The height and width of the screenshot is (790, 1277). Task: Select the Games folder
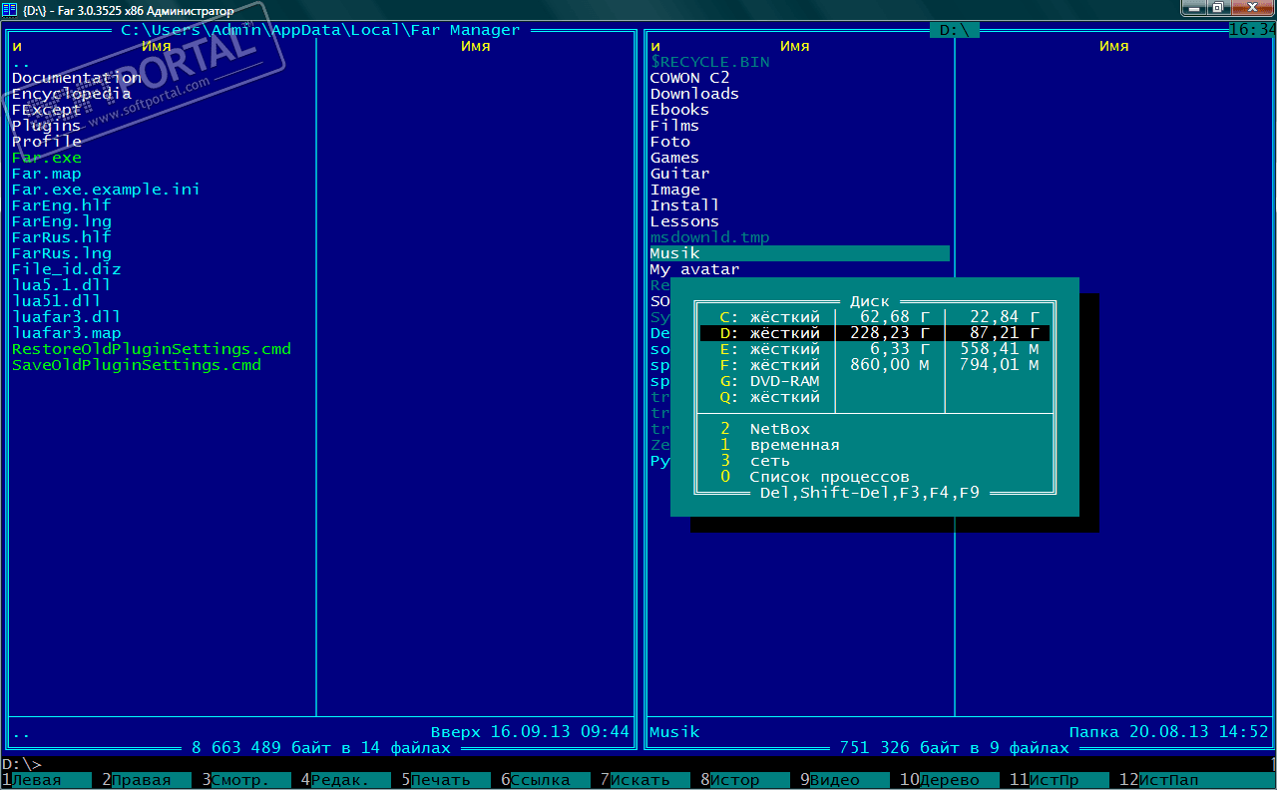click(675, 158)
